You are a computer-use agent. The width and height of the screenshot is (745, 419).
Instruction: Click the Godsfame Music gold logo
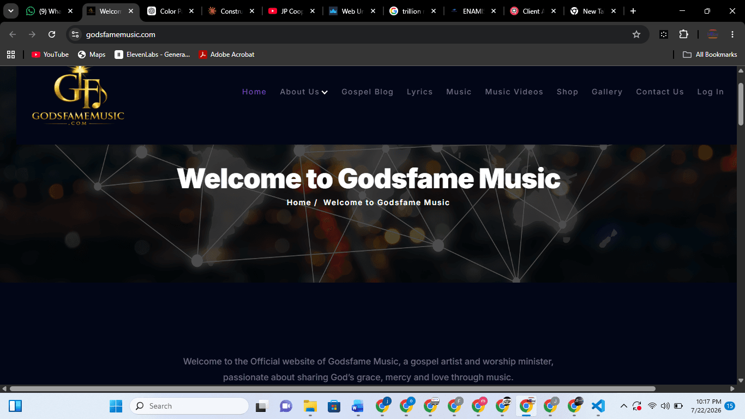[78, 96]
